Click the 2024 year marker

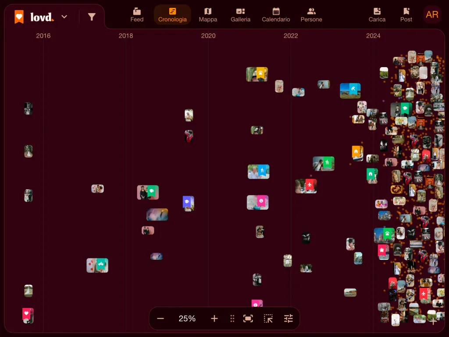[373, 36]
